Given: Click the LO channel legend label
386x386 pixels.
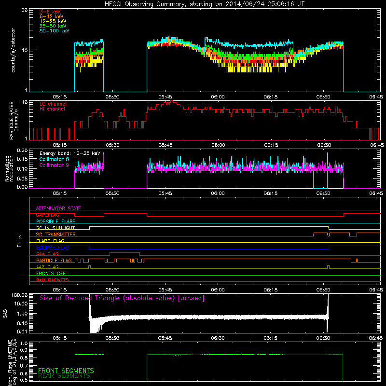Looking at the screenshot, I should (53, 104).
